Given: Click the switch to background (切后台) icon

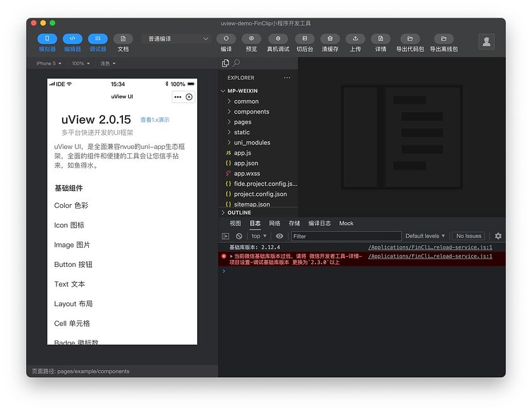Looking at the screenshot, I should 304,39.
